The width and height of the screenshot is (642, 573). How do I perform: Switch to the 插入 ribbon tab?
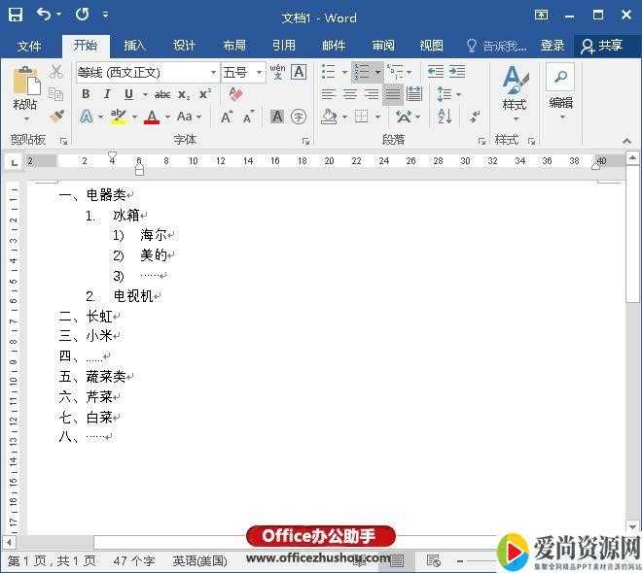click(135, 46)
